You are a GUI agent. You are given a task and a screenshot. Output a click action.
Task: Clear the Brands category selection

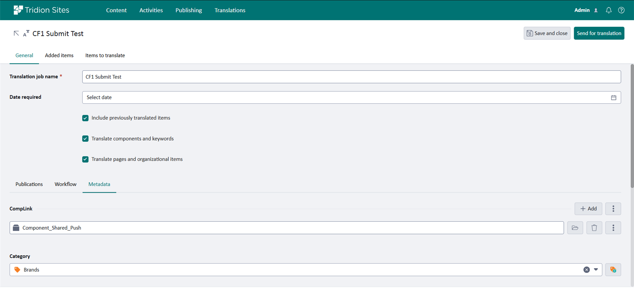tap(586, 270)
